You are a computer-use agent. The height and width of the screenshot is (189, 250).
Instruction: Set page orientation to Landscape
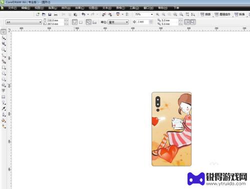[x=80, y=22]
